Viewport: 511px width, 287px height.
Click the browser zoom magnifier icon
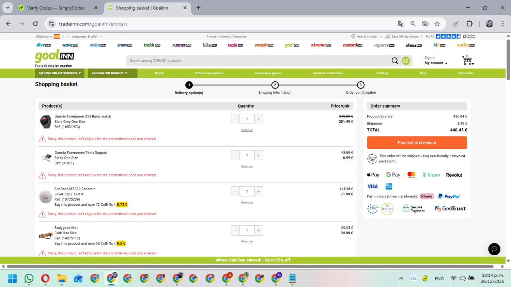(413, 23)
